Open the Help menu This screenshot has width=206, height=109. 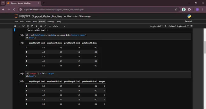59,22
